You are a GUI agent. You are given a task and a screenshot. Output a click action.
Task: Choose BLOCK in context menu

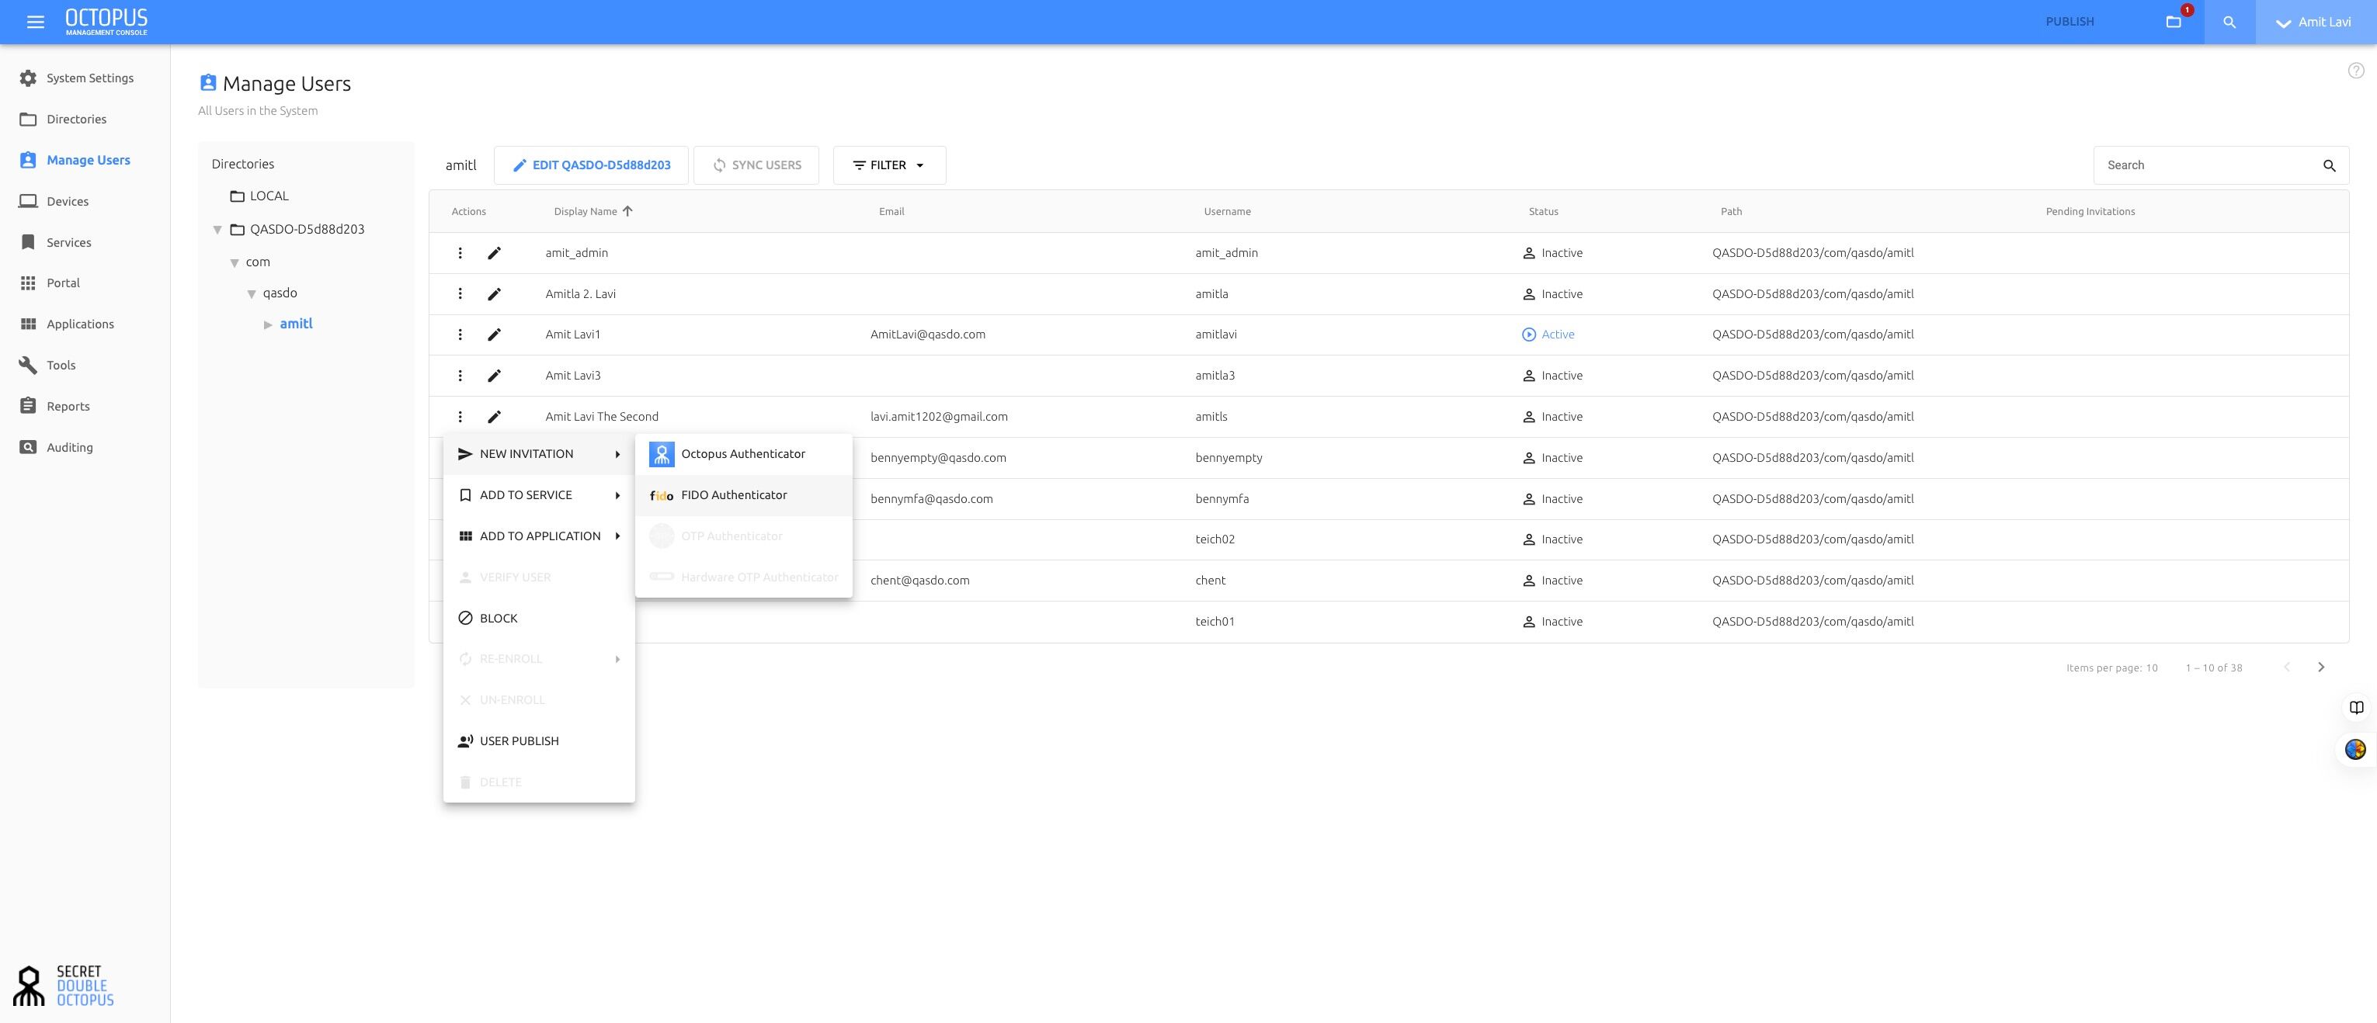coord(539,618)
